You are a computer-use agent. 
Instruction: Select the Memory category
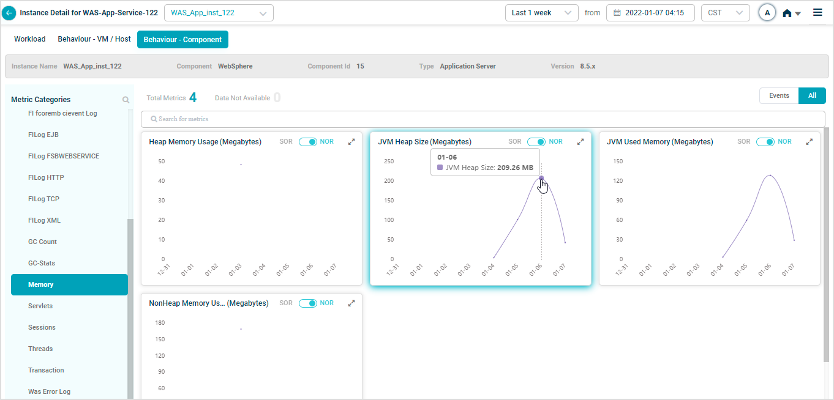tap(69, 284)
